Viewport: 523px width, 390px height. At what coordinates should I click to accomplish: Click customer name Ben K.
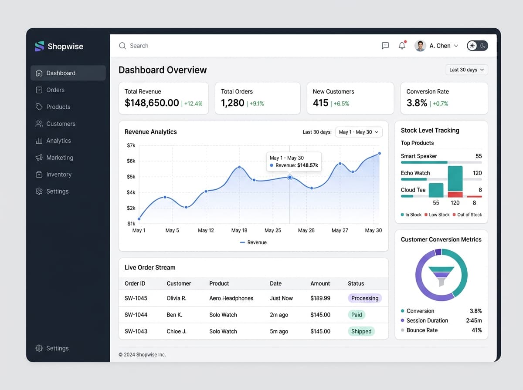tap(174, 315)
